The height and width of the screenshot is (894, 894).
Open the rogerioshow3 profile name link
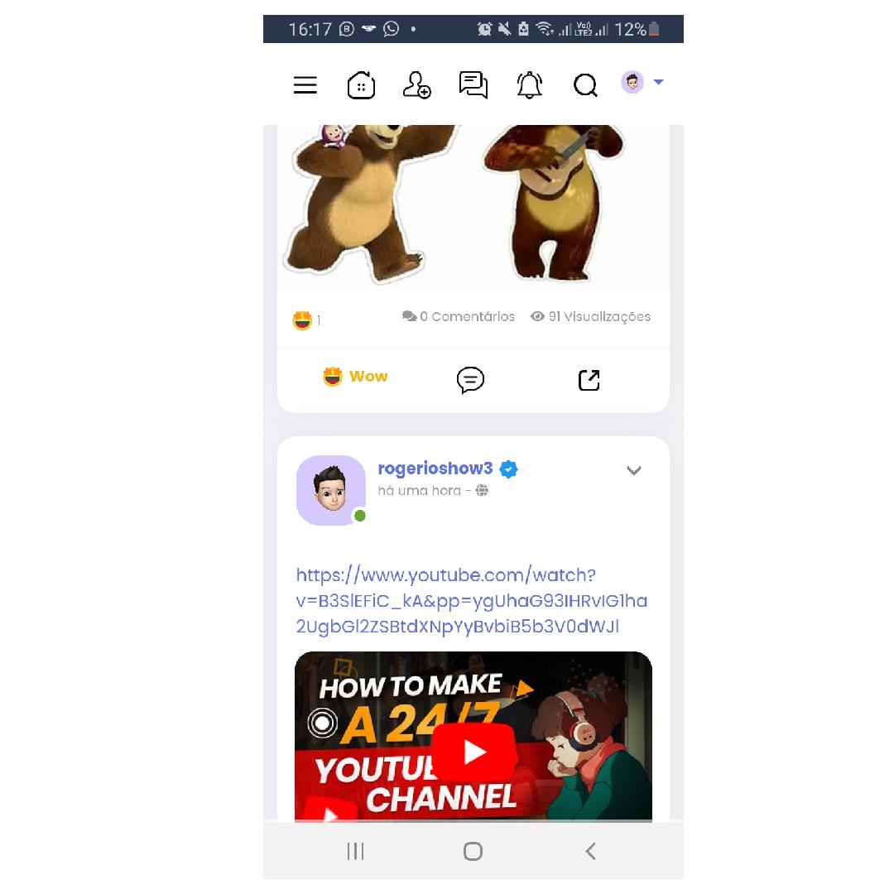[x=435, y=468]
